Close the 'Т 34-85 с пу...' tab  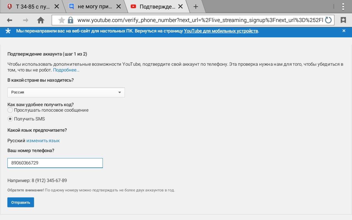(x=57, y=7)
